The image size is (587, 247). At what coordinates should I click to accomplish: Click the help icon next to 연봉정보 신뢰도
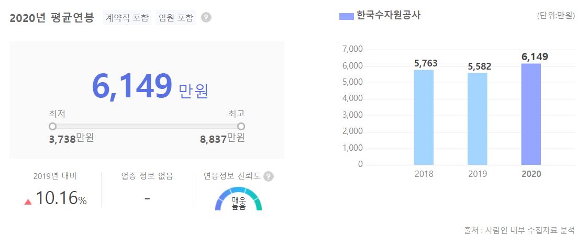[269, 176]
